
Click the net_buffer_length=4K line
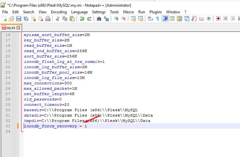49,94
